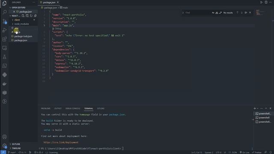The width and height of the screenshot is (274, 154).
Task: Toggle Use Regular Expression in Find widget
Action: (x=220, y=12)
